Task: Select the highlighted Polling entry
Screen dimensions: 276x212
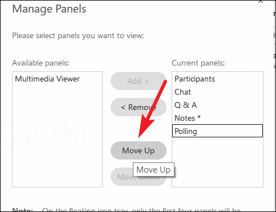Action: [x=217, y=131]
